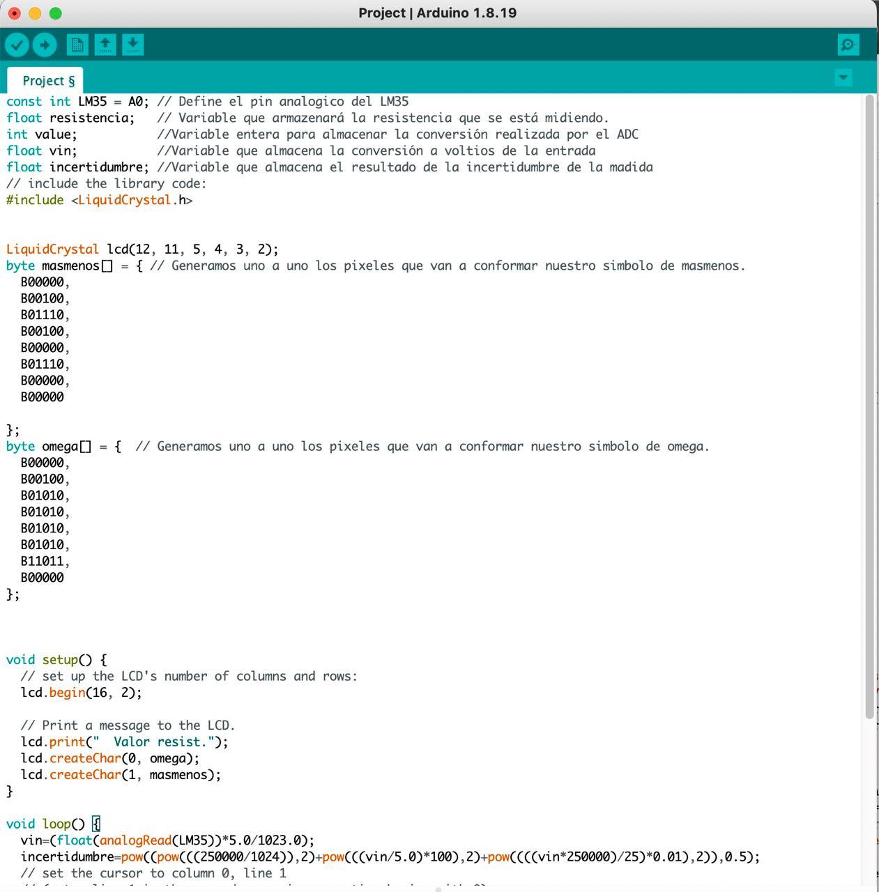879x892 pixels.
Task: Click on 'float vin;' declaration
Action: (42, 151)
